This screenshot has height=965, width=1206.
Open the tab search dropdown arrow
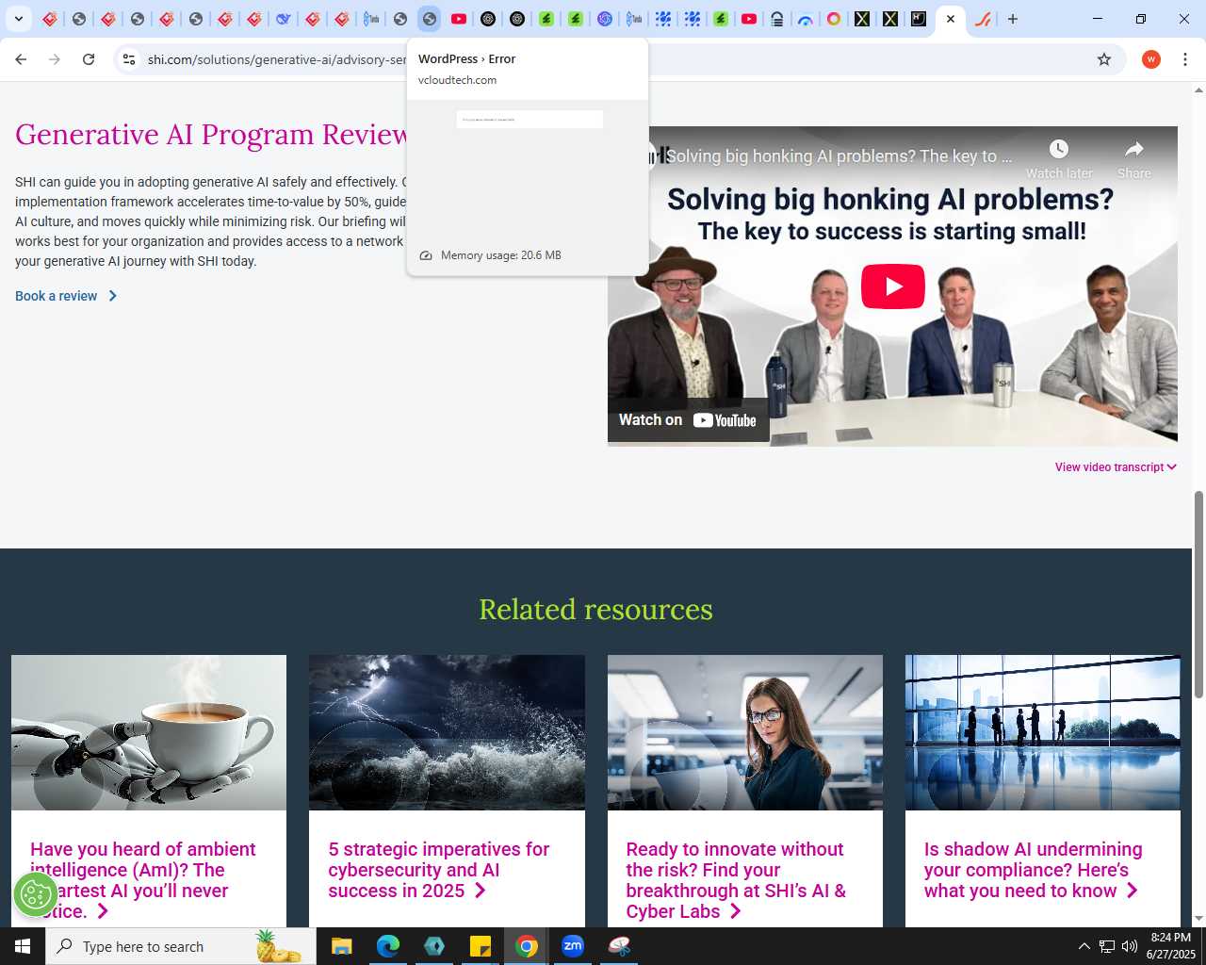(18, 19)
